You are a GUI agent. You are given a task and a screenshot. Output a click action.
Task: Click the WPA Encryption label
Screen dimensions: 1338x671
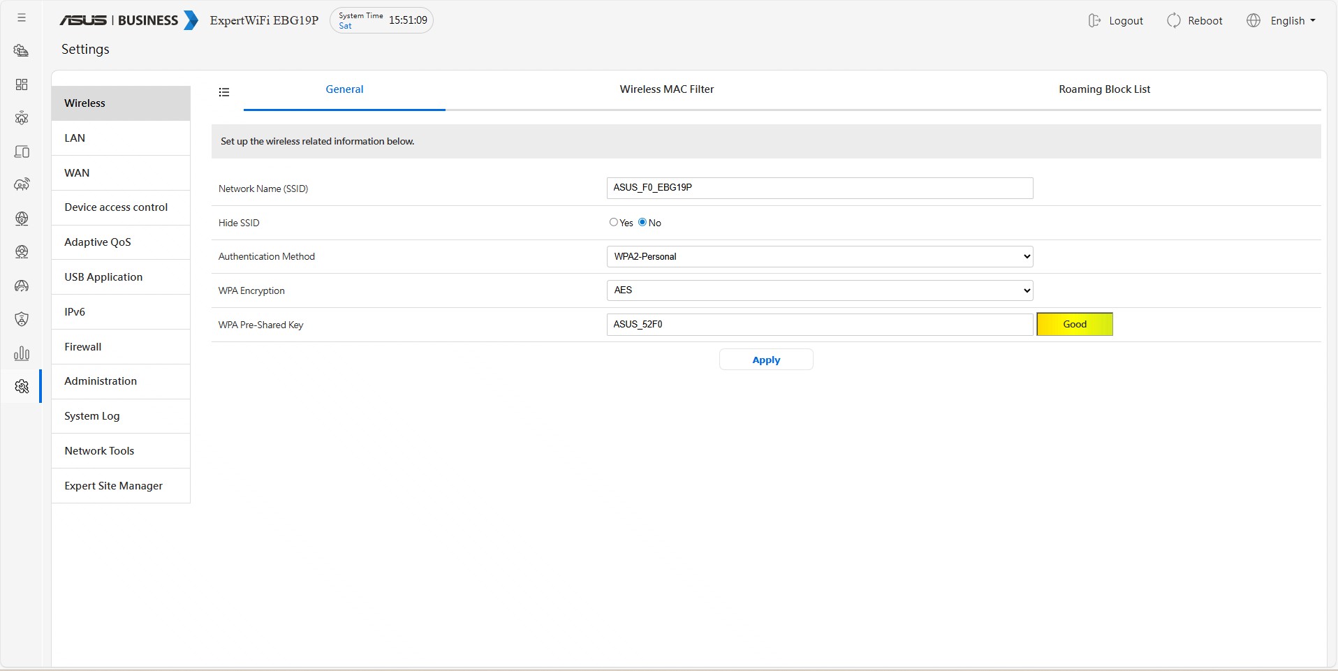coord(251,290)
